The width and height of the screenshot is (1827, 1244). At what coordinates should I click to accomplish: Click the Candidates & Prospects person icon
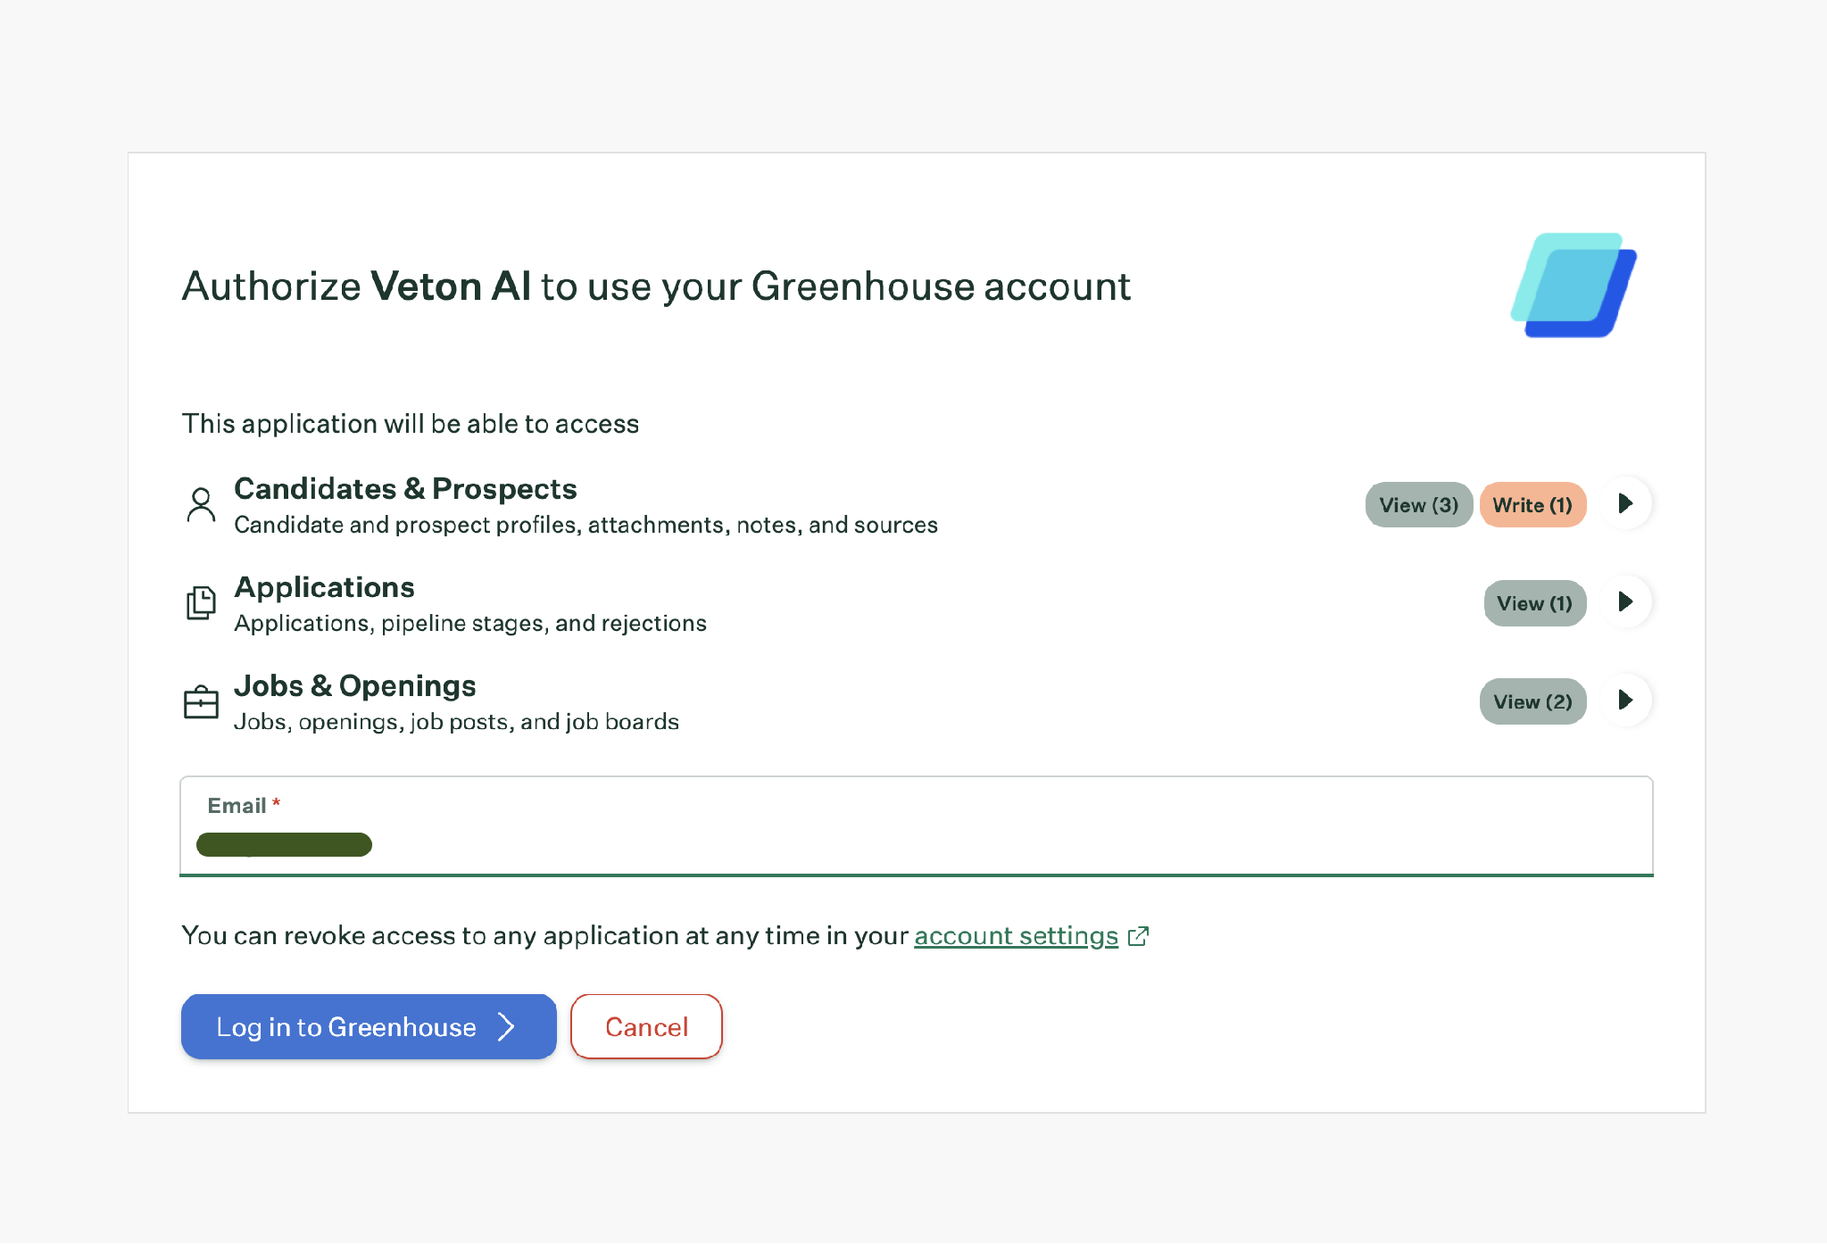pos(201,505)
